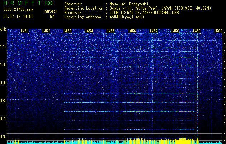This screenshot has width=226, height=144.
Task: Click the 0.8 kHz axis label
Action: [x=3, y=101]
